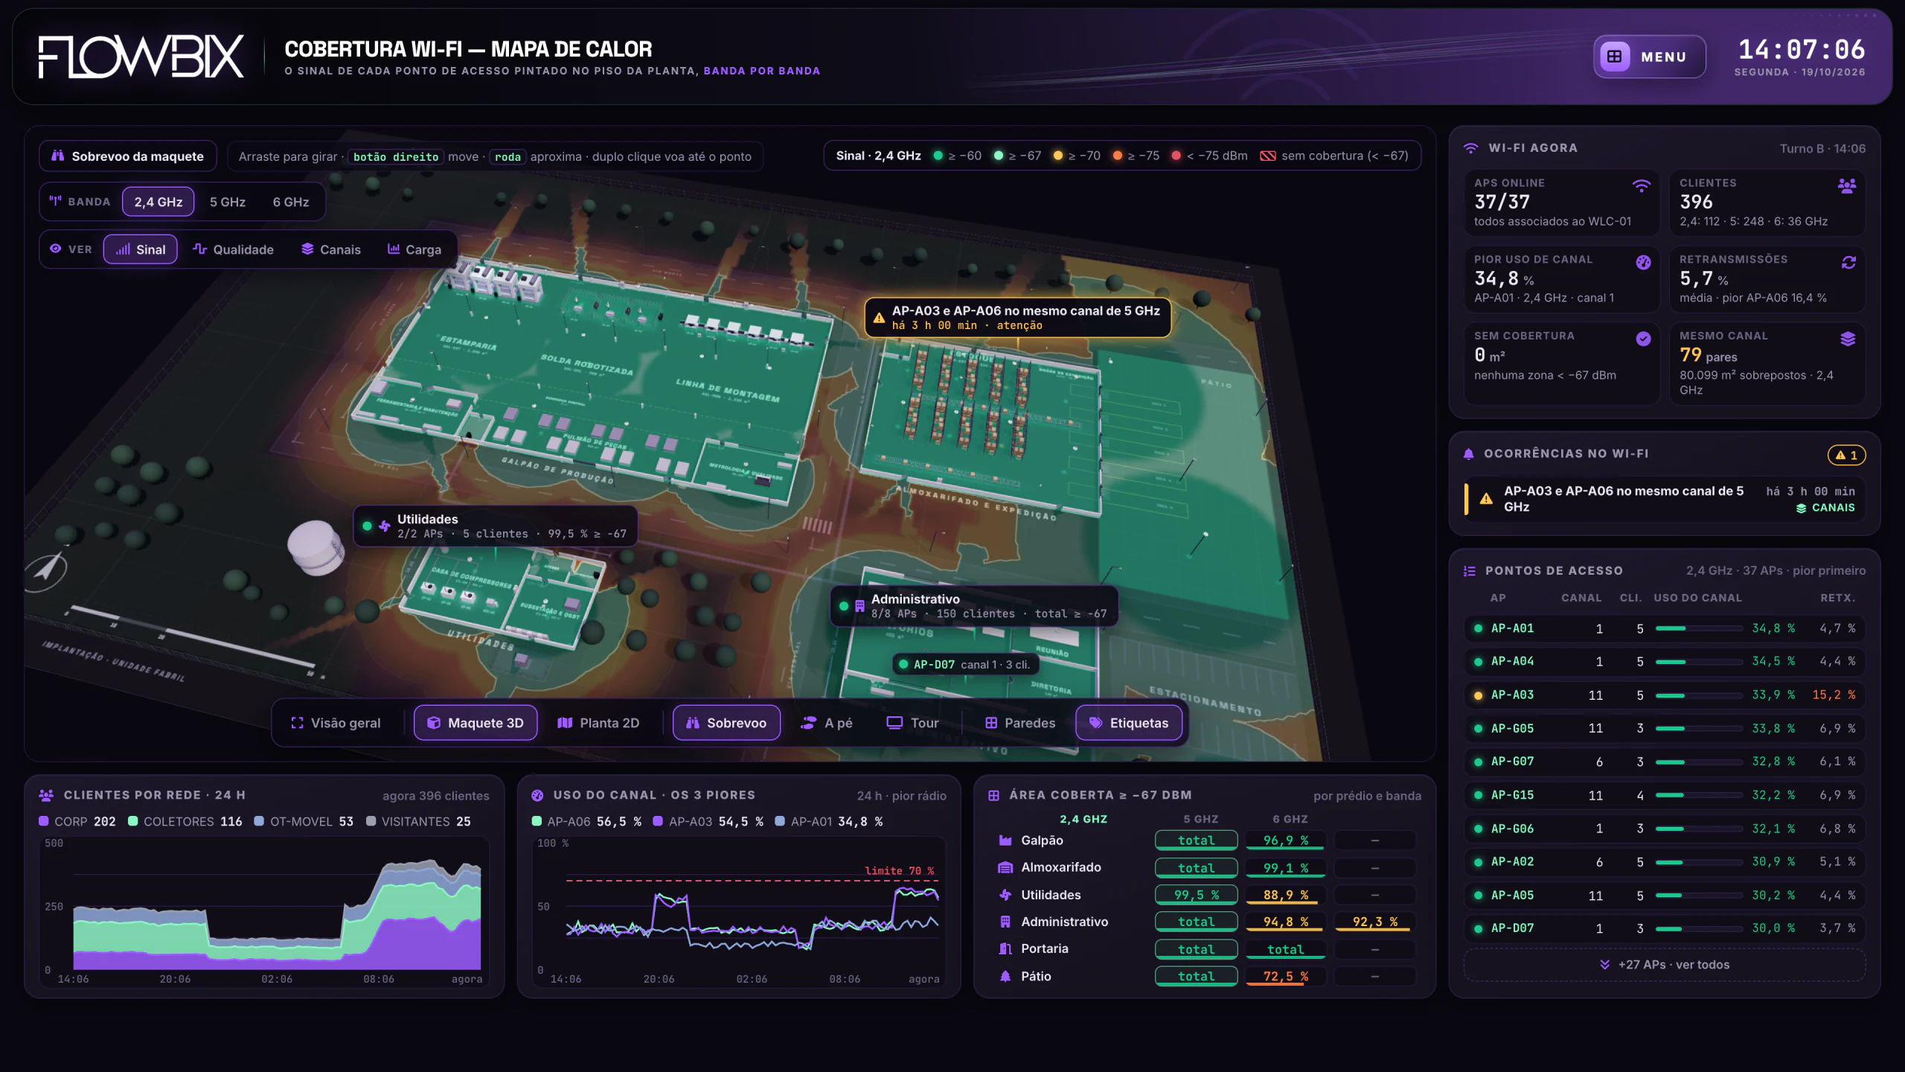1905x1072 pixels.
Task: Select the Sinal view mode
Action: (140, 249)
